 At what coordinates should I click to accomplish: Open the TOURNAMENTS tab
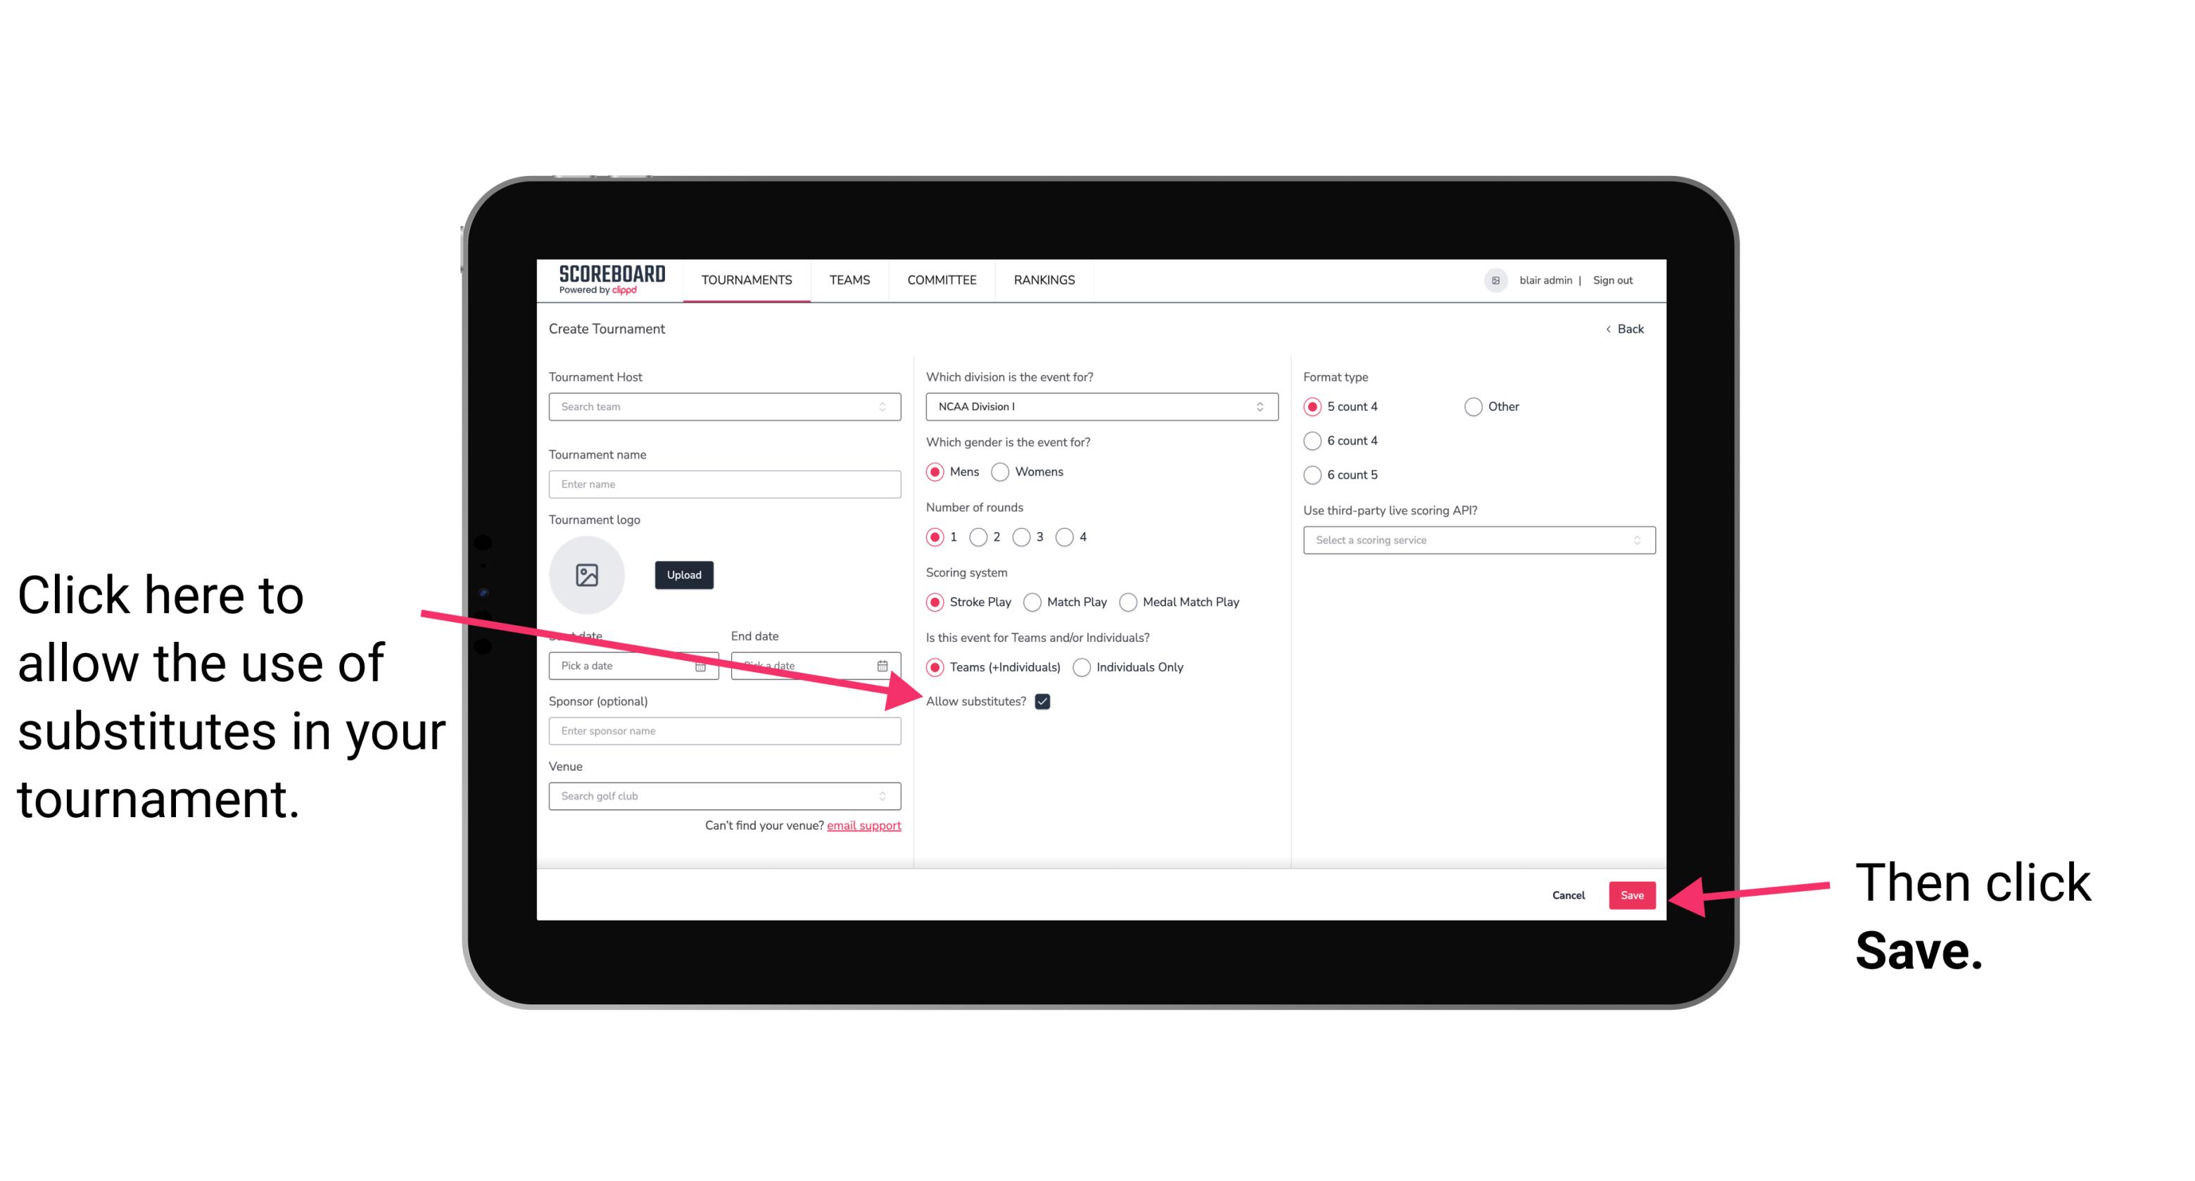pyautogui.click(x=745, y=279)
